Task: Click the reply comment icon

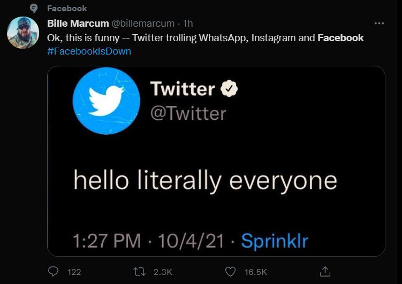Action: click(x=53, y=272)
